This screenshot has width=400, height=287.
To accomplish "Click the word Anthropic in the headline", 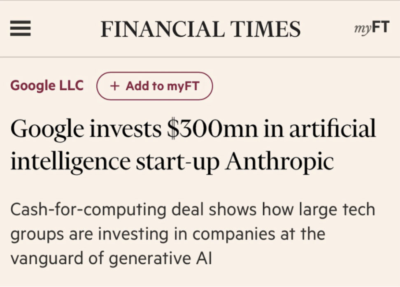I will [279, 161].
